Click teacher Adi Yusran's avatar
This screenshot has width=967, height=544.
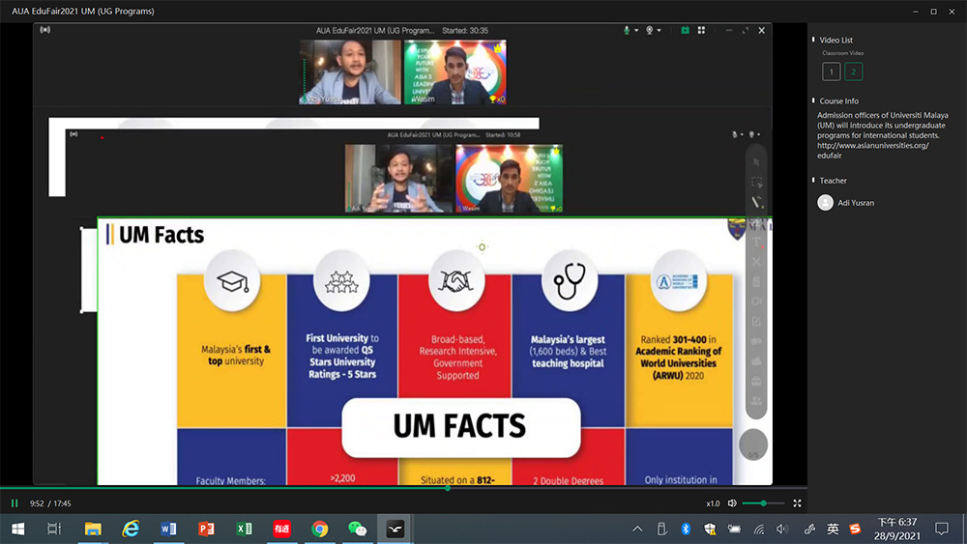pos(825,203)
